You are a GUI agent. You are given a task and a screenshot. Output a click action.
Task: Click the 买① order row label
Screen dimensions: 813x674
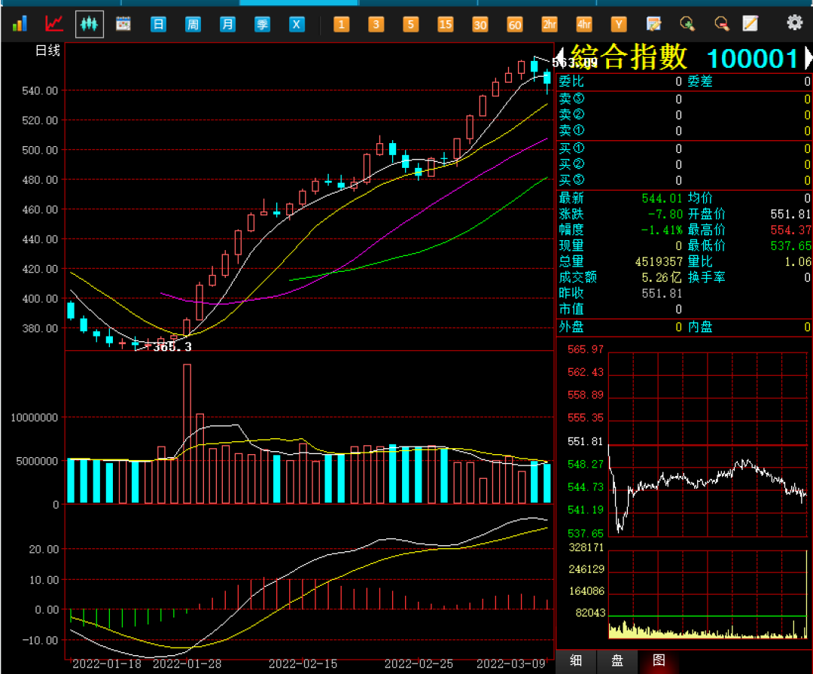point(571,148)
